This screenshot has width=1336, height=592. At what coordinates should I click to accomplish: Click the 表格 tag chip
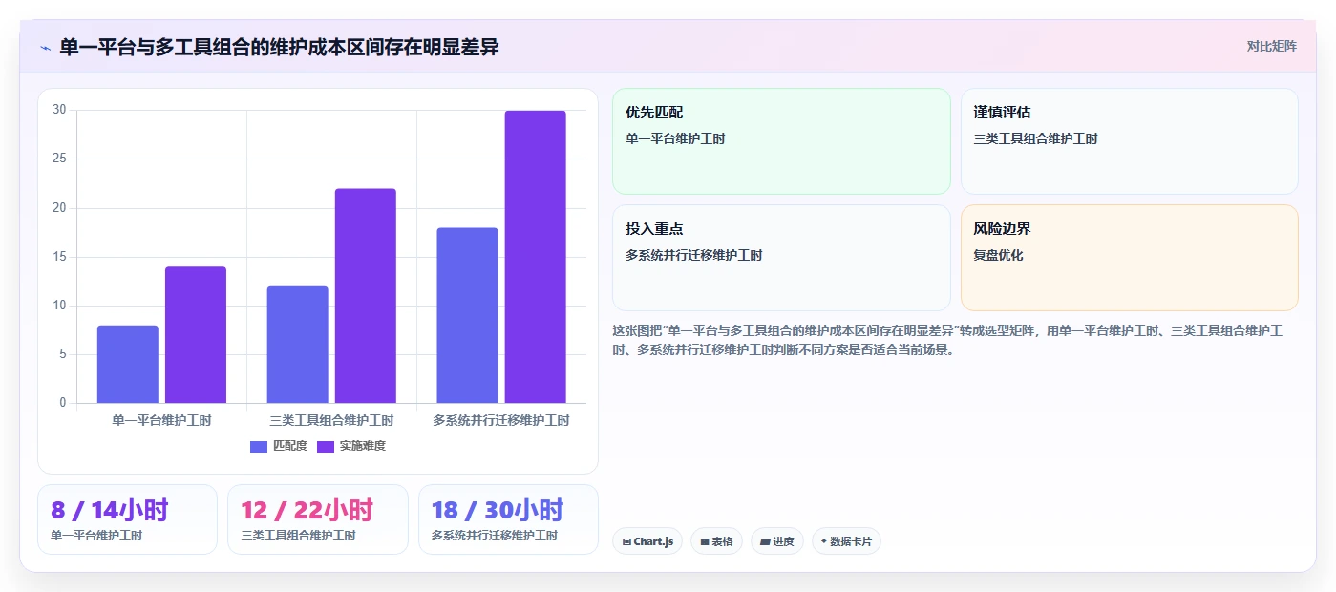point(717,541)
